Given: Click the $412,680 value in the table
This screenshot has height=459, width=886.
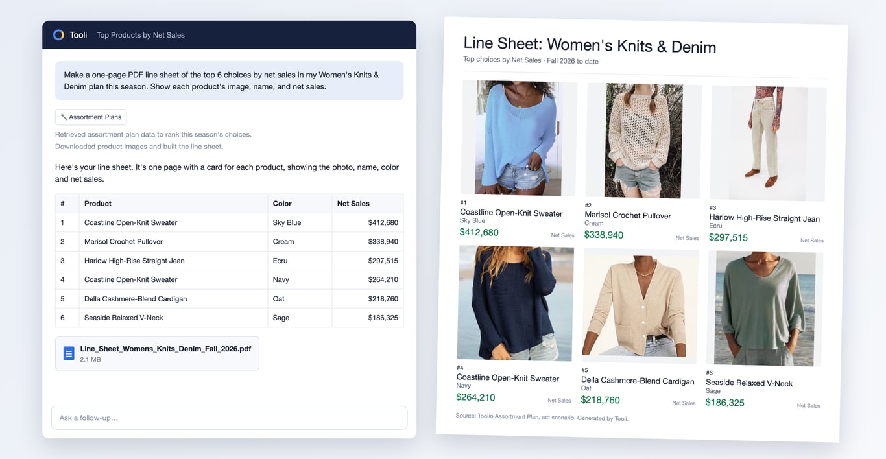Looking at the screenshot, I should (383, 222).
